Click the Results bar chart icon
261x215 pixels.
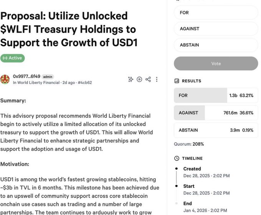coord(177,81)
